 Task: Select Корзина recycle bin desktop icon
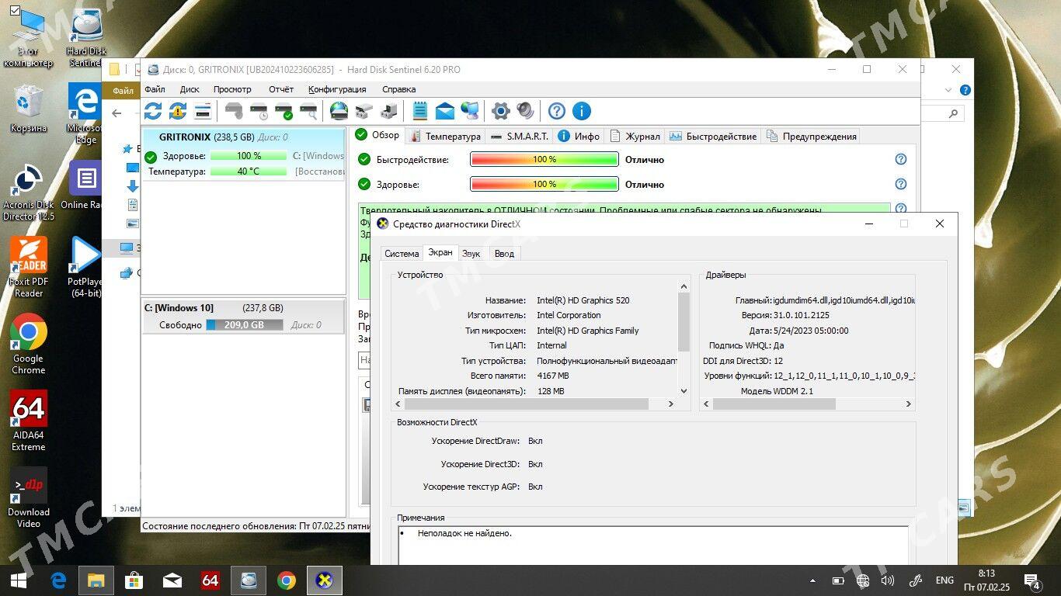coord(29,109)
